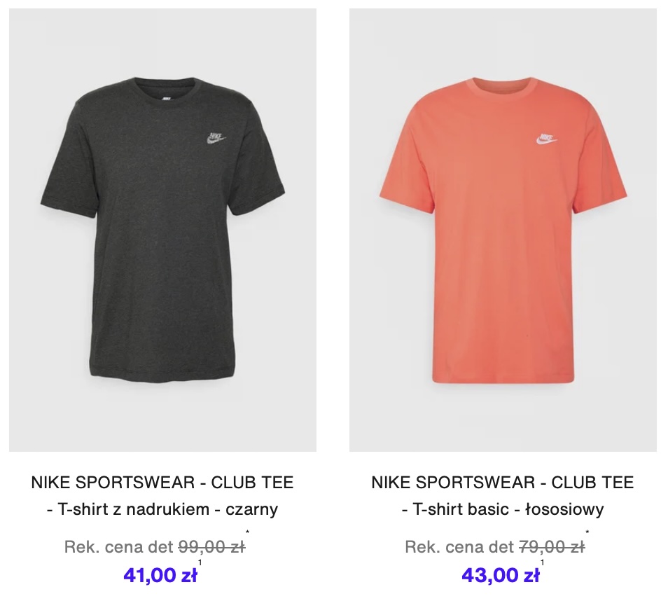Click the Nike swoosh logo on salmon shirt

[547, 139]
